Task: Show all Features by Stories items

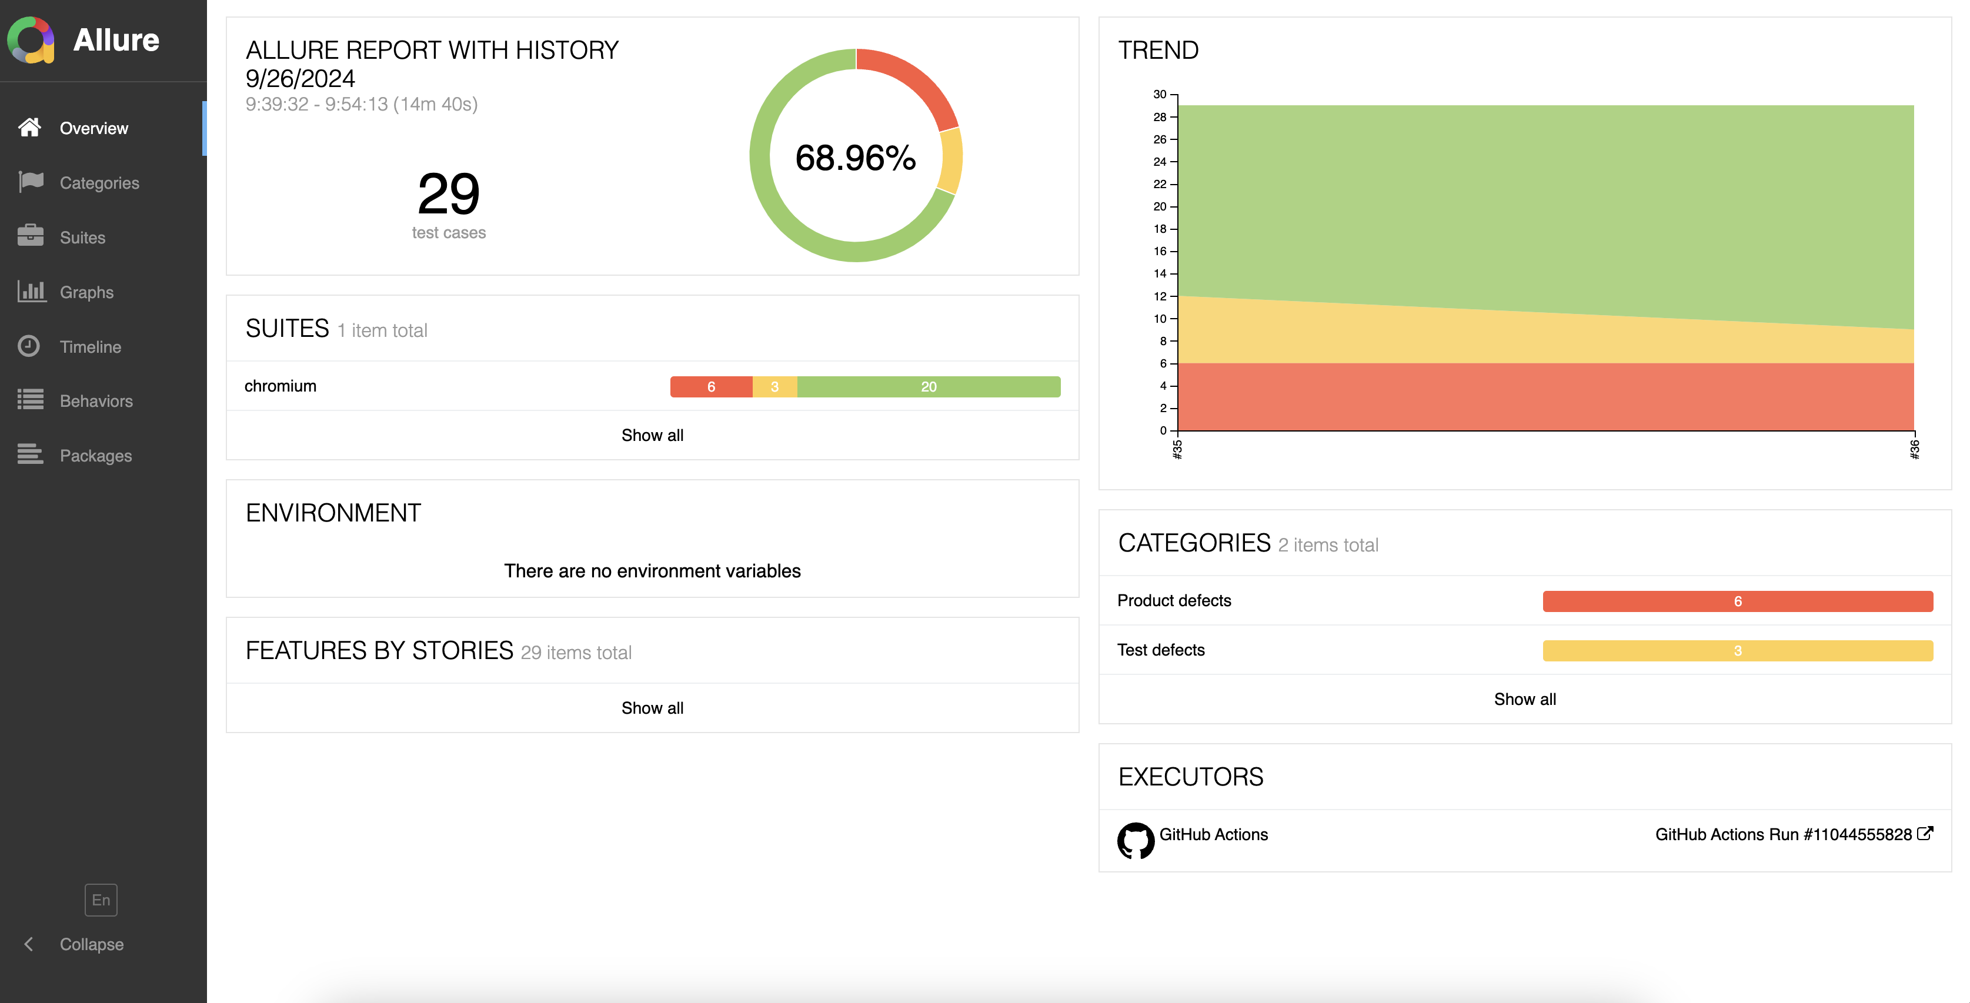Action: click(652, 708)
